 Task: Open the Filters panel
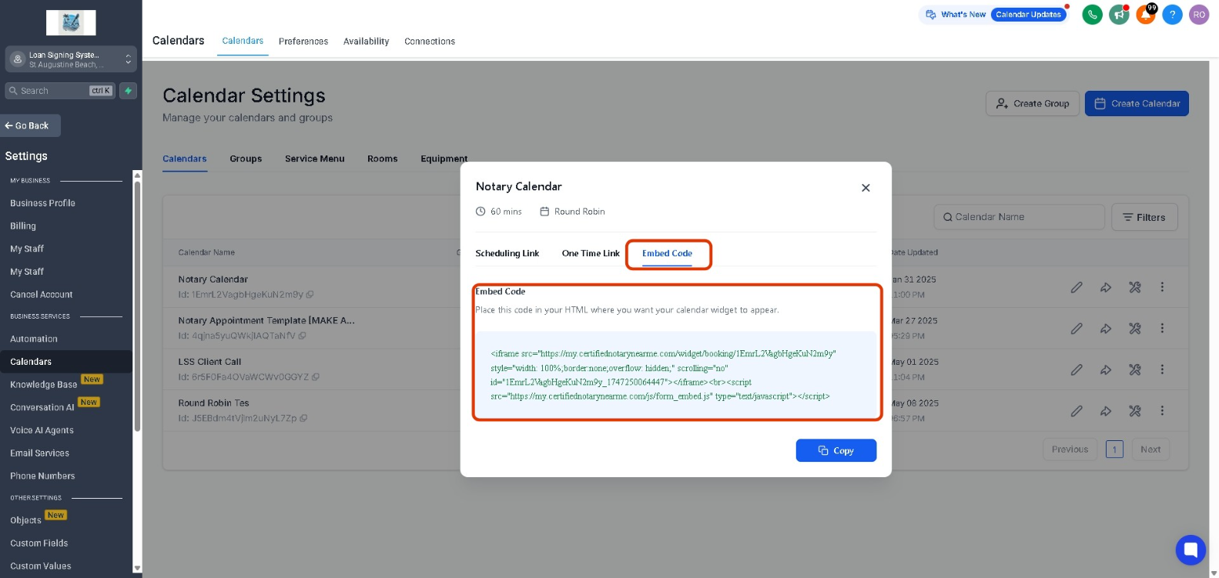click(1144, 218)
